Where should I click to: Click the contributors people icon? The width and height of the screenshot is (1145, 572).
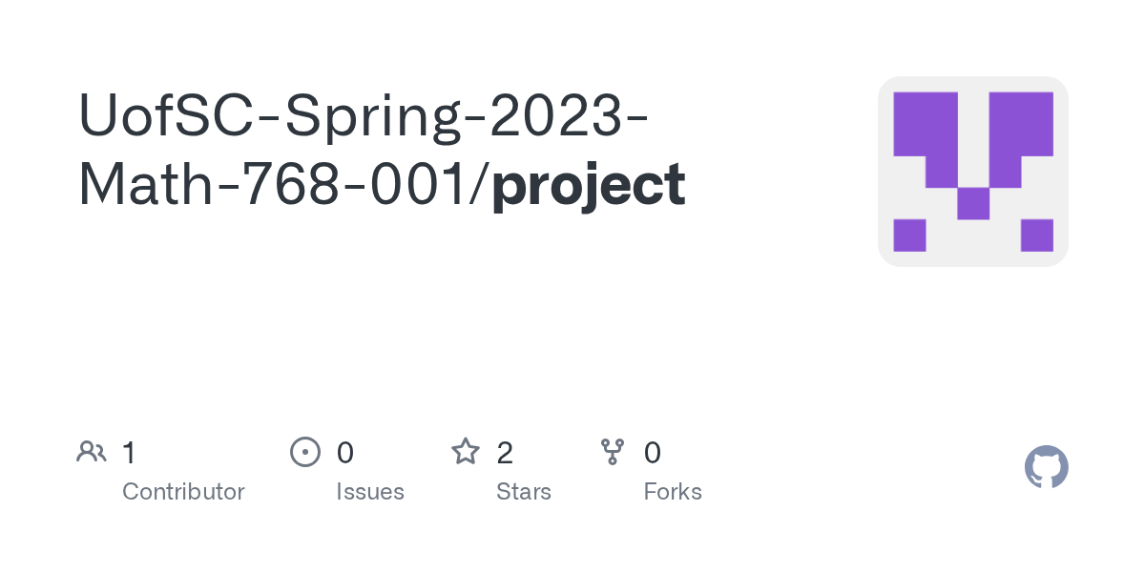click(x=92, y=452)
